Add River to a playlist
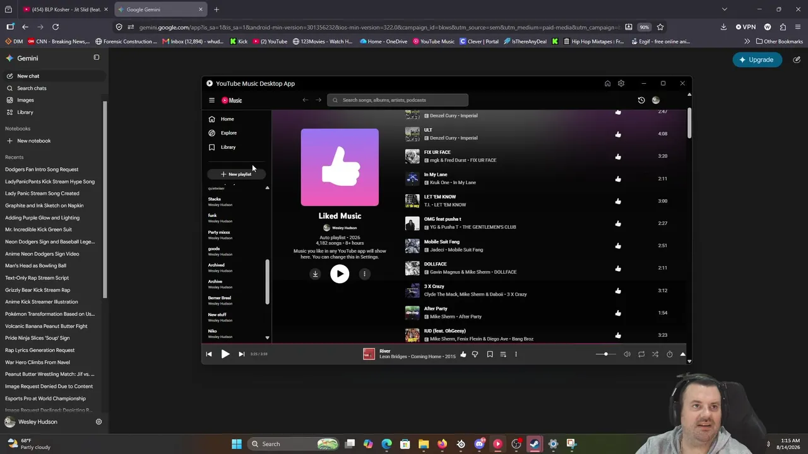The height and width of the screenshot is (454, 808). click(x=503, y=354)
